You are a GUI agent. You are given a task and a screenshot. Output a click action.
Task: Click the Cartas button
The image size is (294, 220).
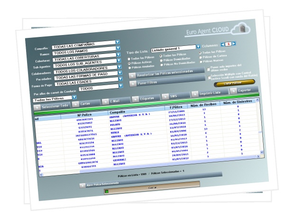pos(86,104)
